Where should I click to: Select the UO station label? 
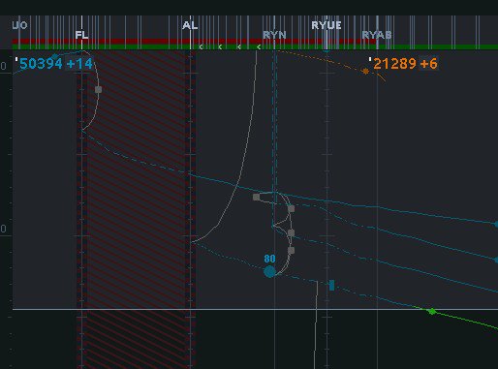tap(19, 25)
